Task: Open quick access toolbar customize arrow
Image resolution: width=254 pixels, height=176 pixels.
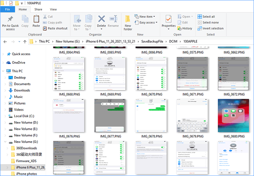Action: click(22, 3)
